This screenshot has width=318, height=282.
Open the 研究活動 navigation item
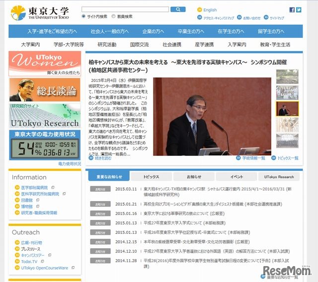pyautogui.click(x=107, y=44)
